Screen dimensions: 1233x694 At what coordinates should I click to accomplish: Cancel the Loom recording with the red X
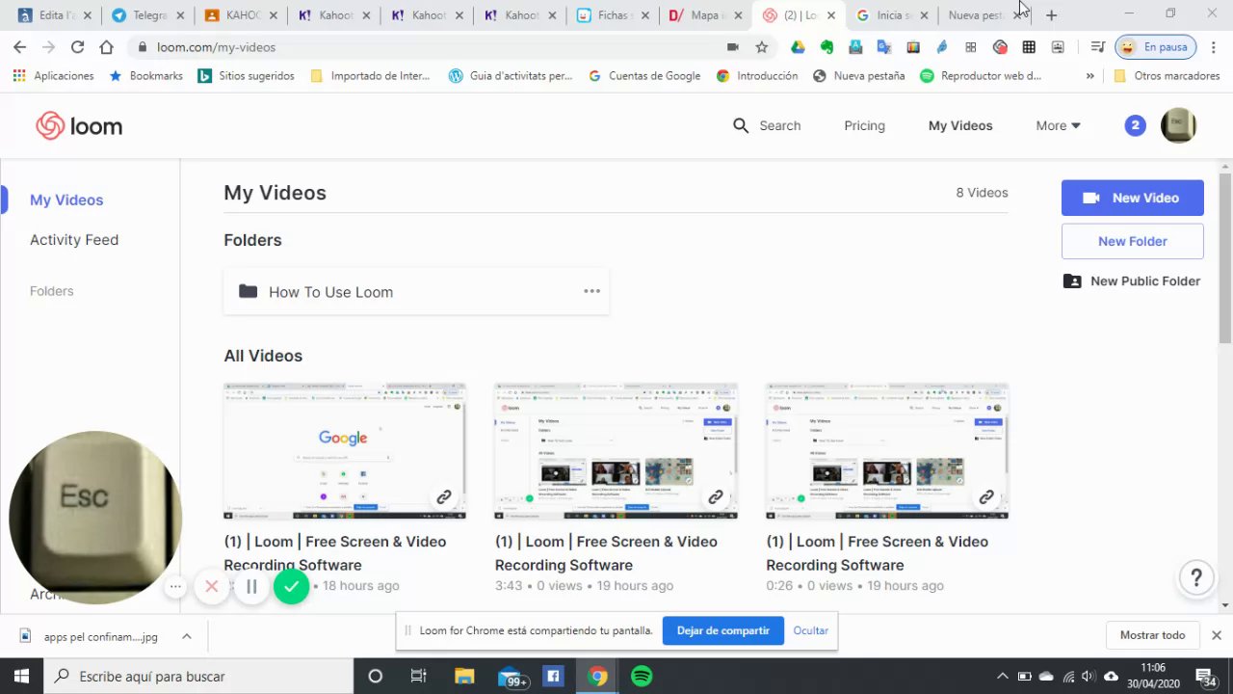[212, 586]
